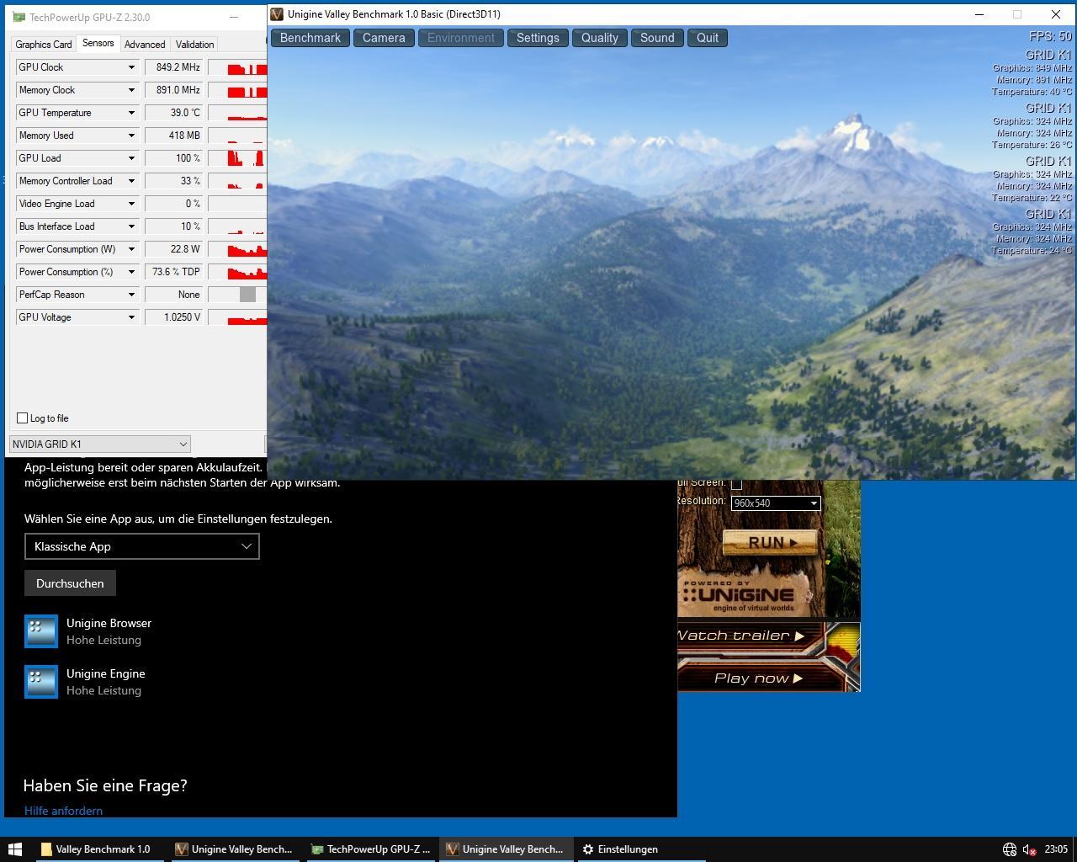Open the 960x540 resolution dropdown

point(775,503)
